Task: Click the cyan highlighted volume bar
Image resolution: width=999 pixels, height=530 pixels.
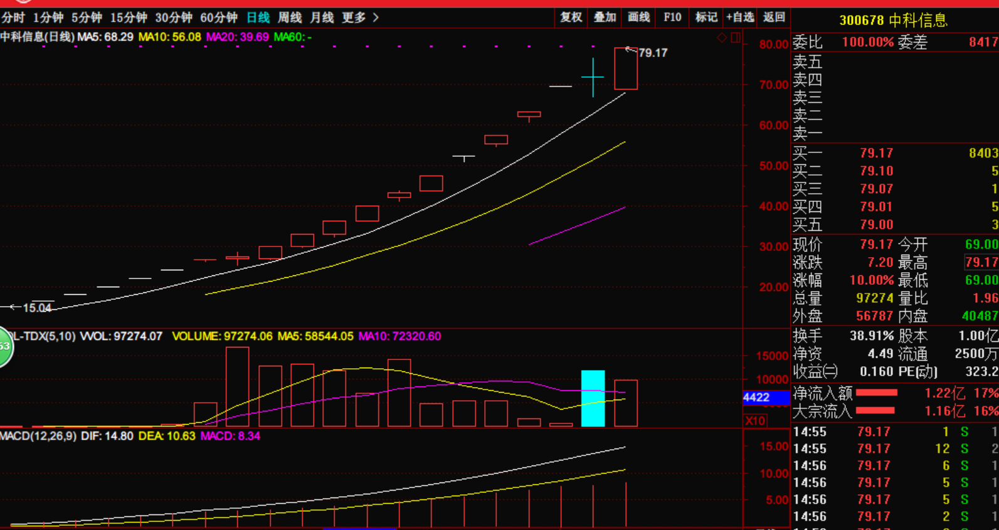Action: (593, 398)
